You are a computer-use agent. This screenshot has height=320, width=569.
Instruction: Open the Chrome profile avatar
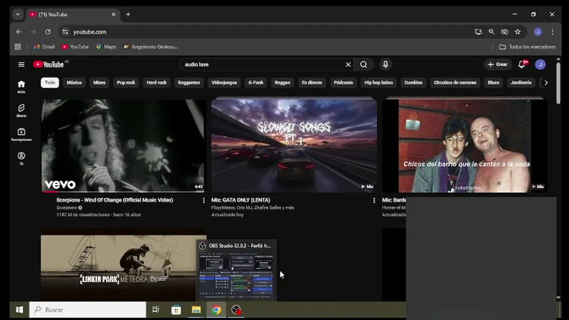tap(538, 32)
